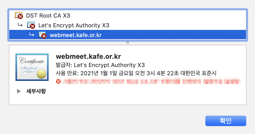Click the 세부사항 label
The width and height of the screenshot is (255, 134).
(x=36, y=91)
